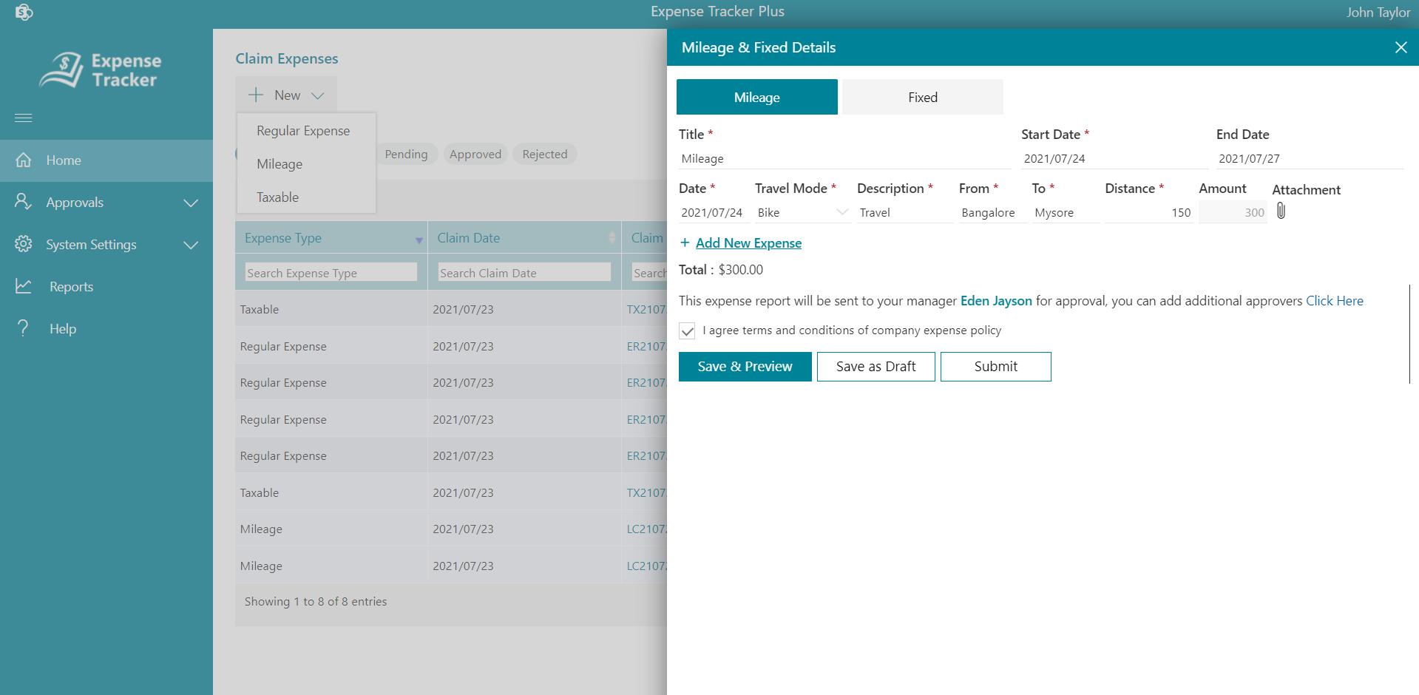Expand the System Settings submenu chevron
Viewport: 1419px width, 695px height.
191,245
